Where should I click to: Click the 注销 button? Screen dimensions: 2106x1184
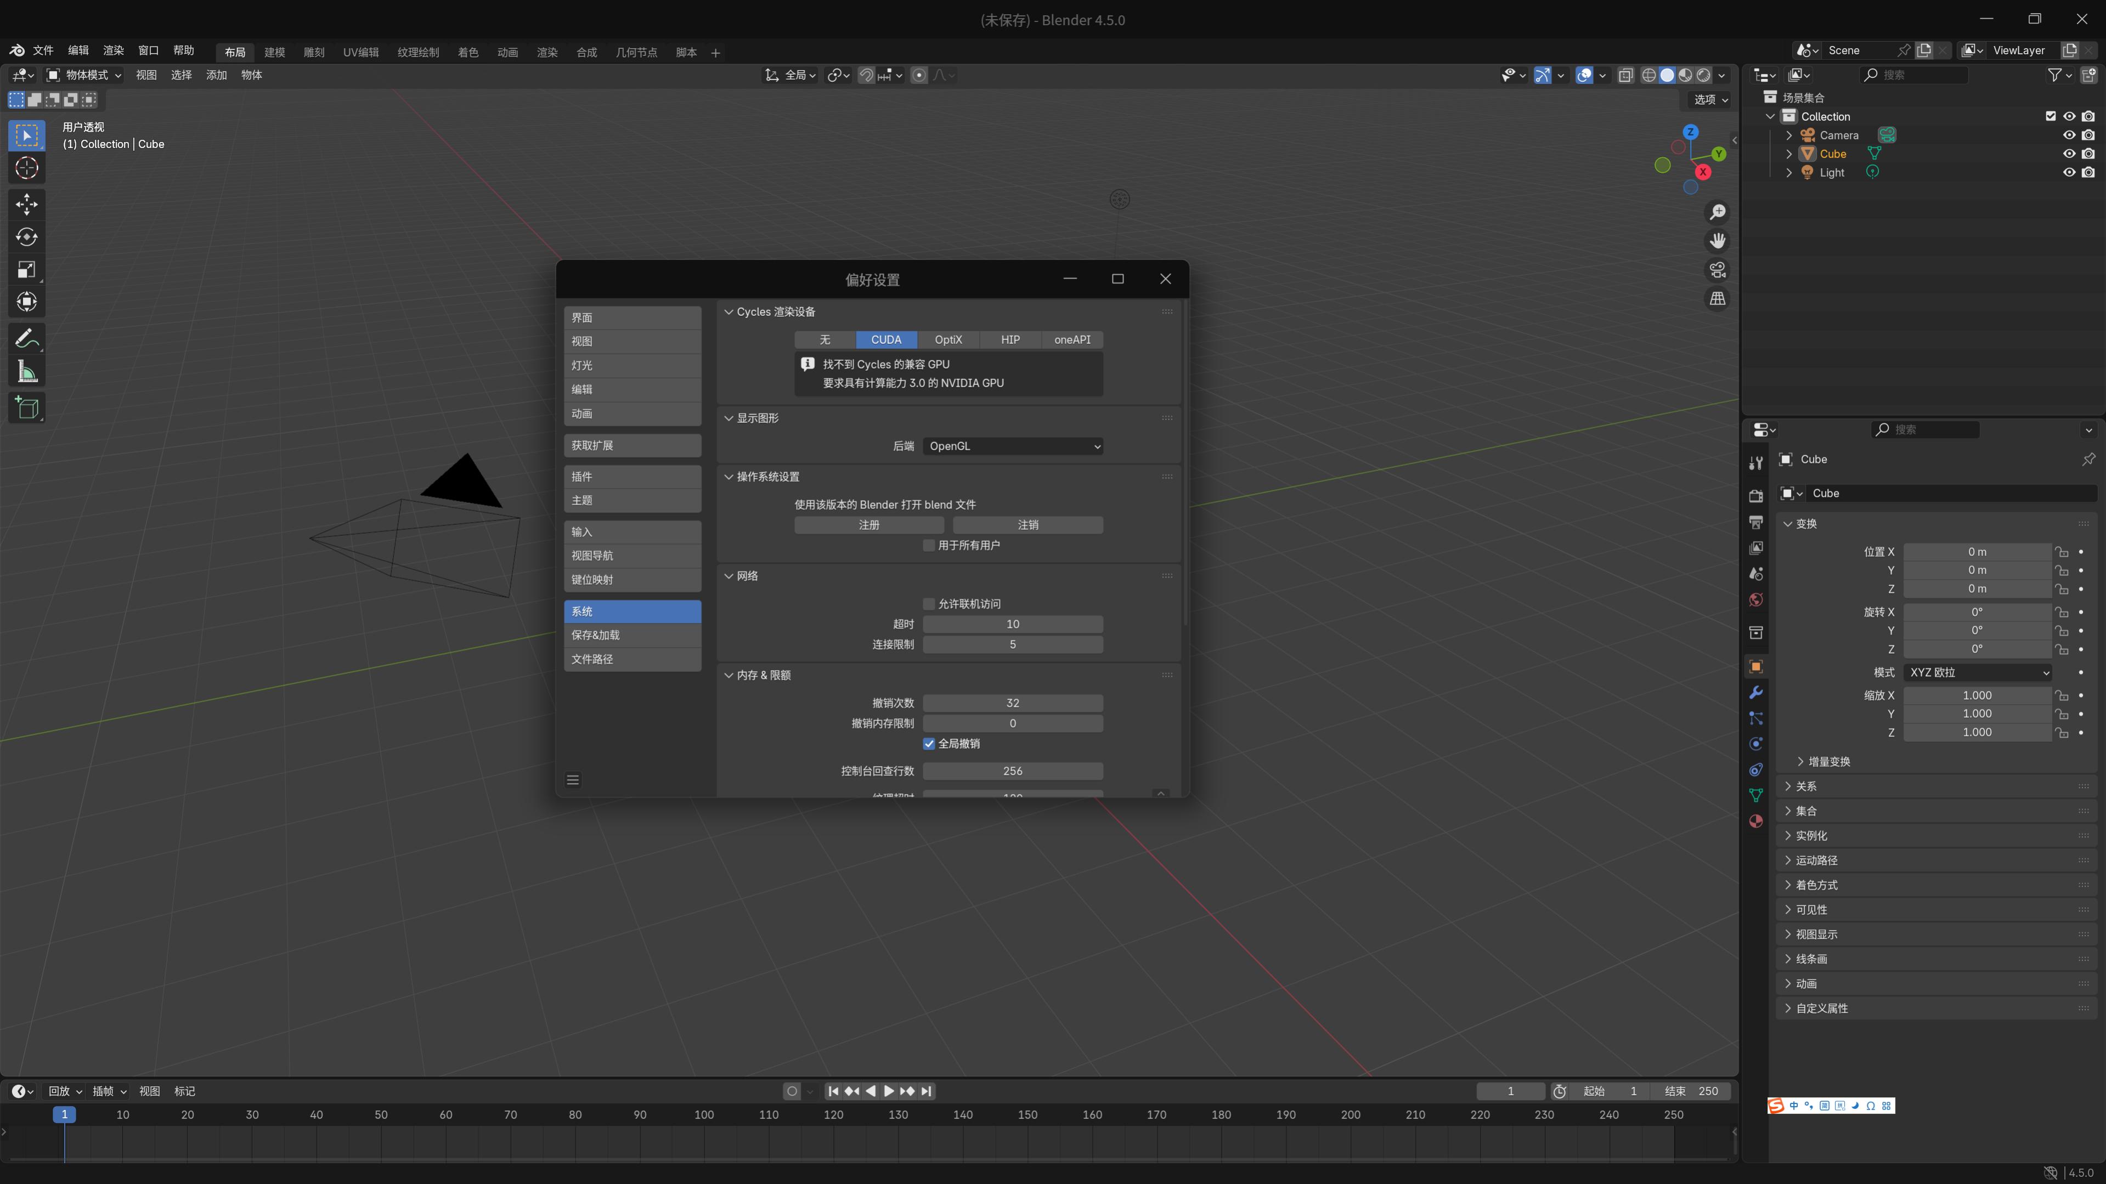tap(1027, 525)
